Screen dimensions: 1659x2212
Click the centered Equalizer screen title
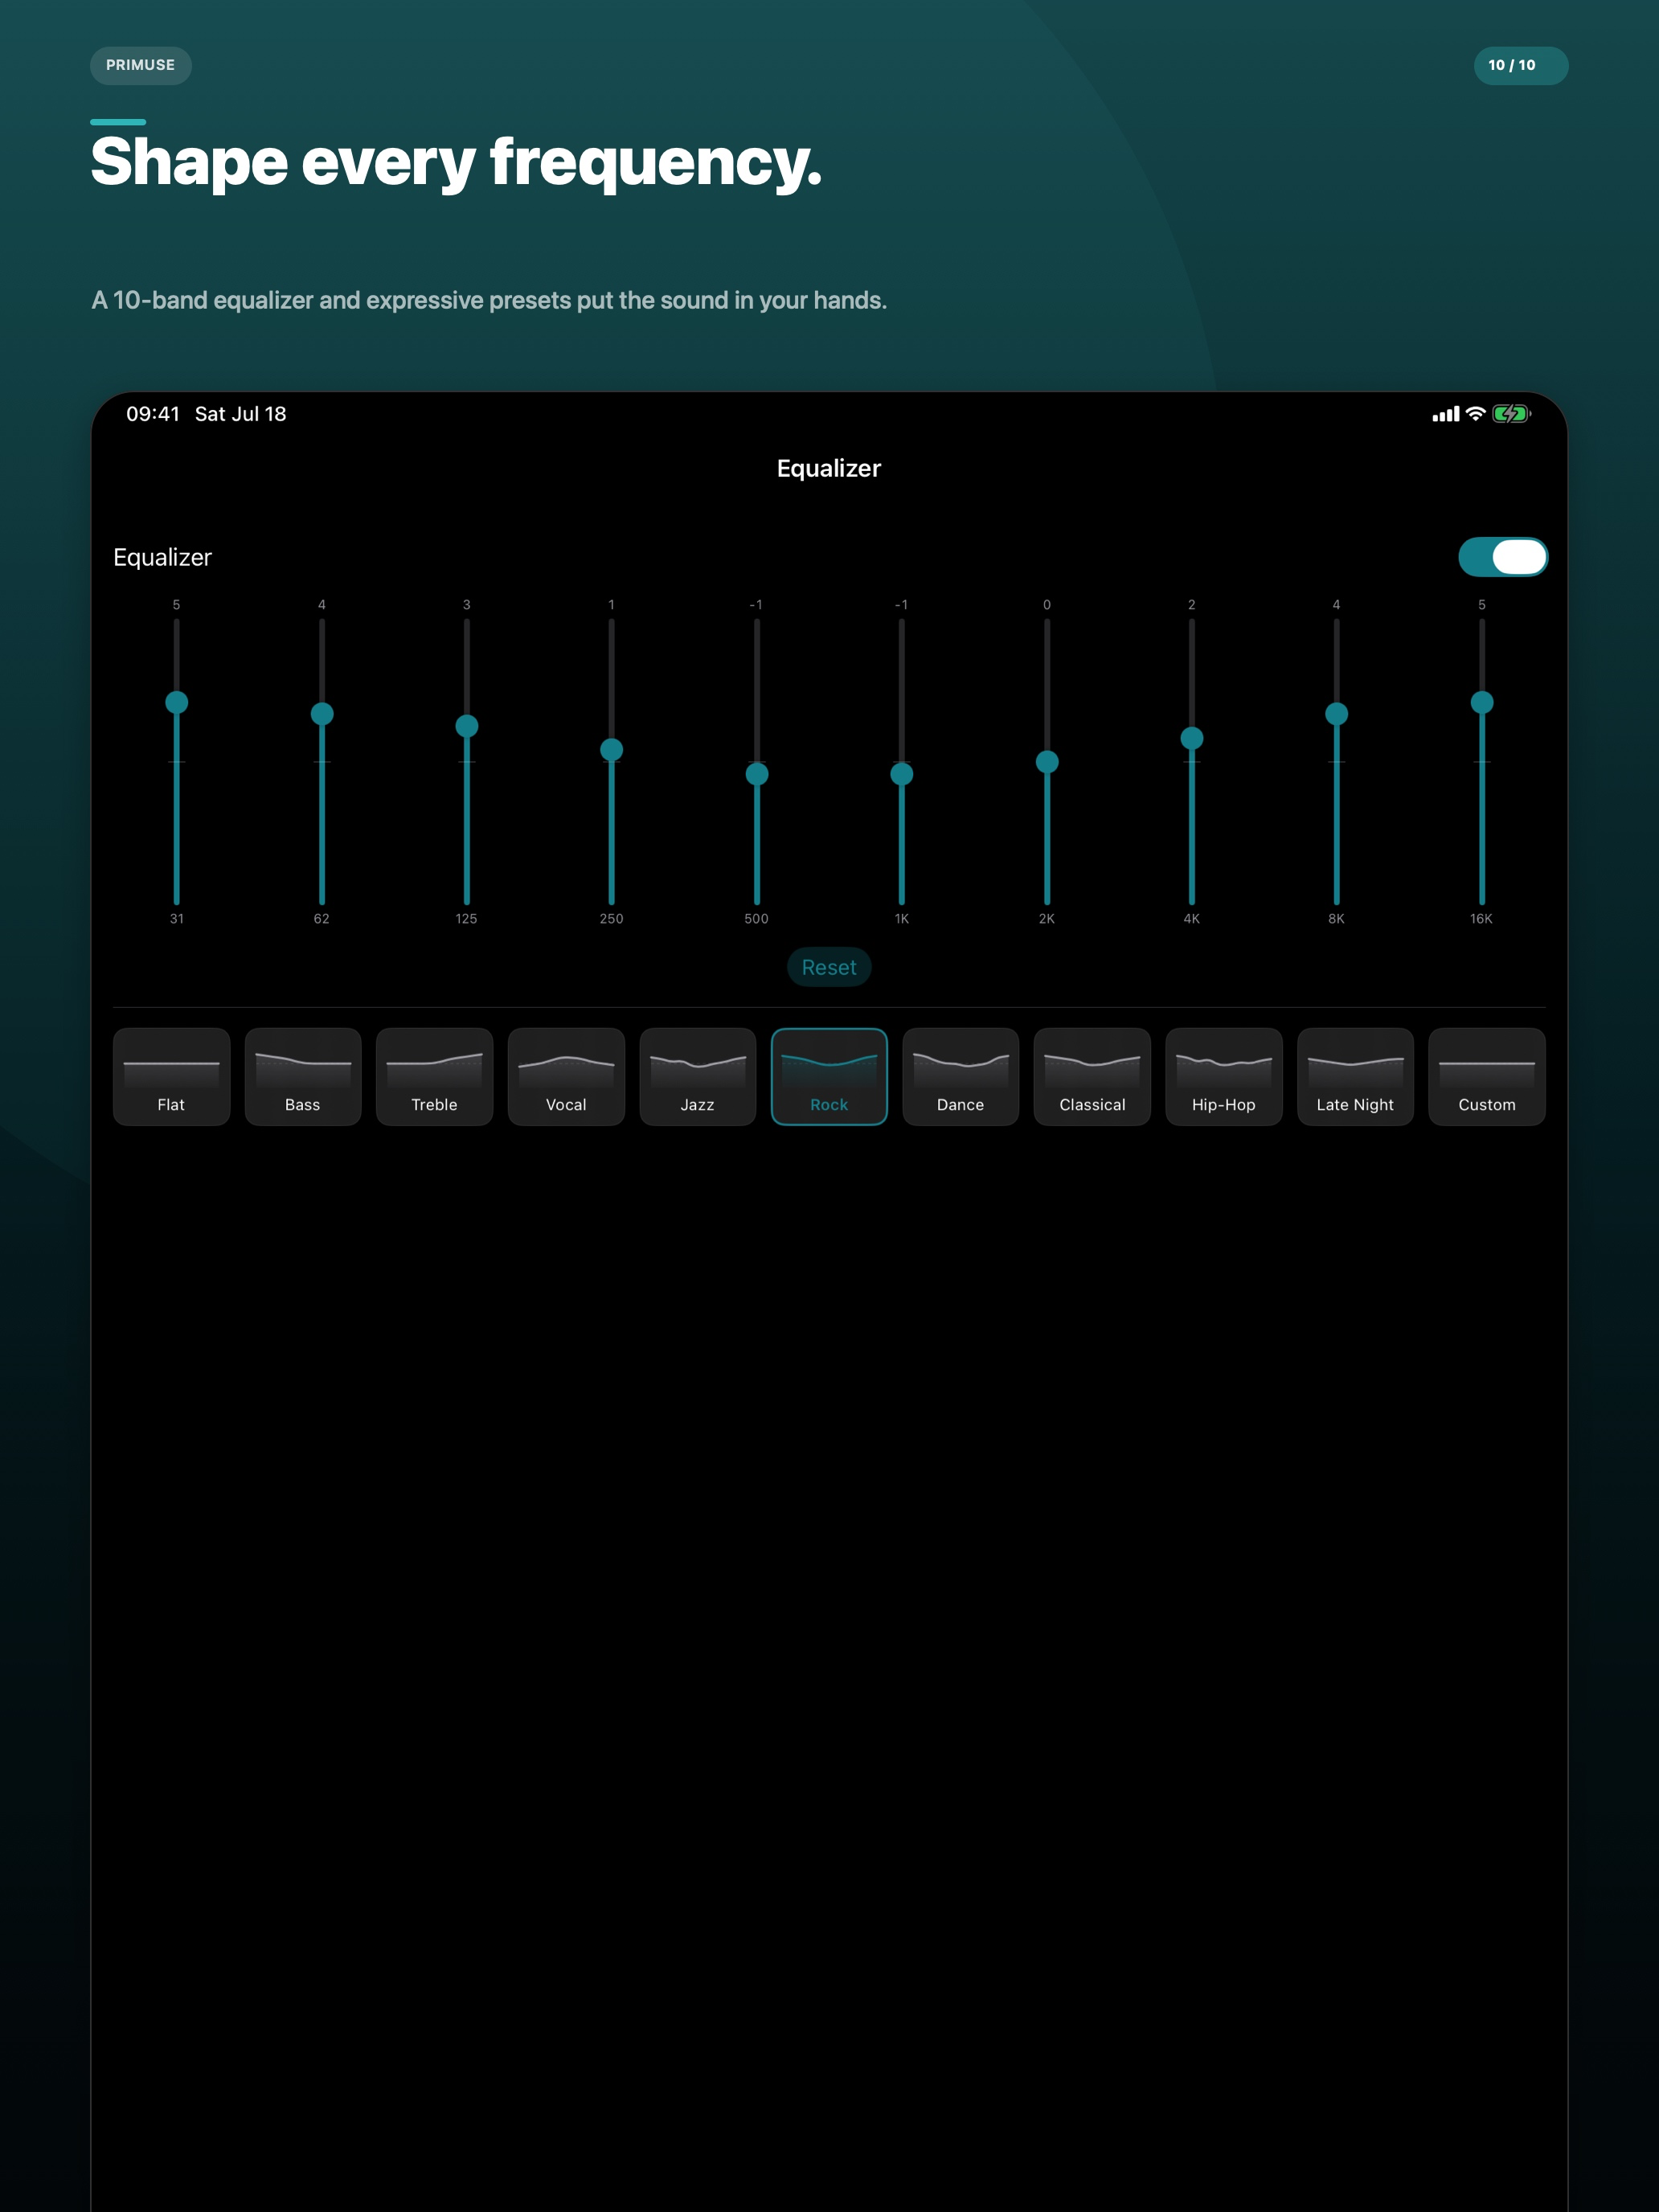coord(829,469)
